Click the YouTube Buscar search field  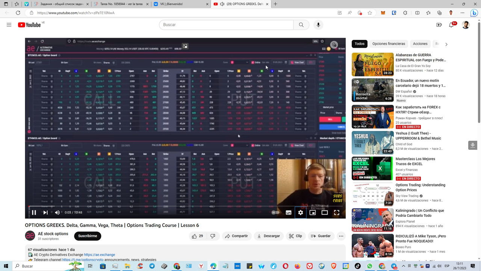225,25
